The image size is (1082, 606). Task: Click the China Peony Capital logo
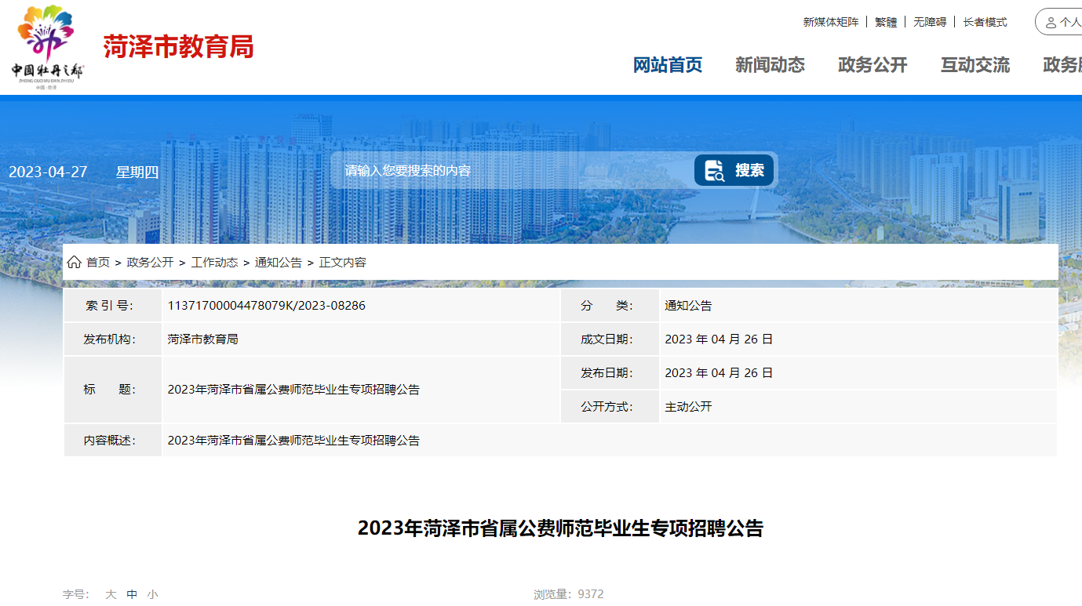[47, 45]
